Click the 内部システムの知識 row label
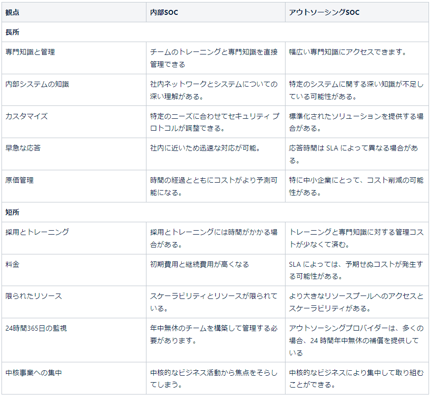Screen dimensions: 431x396 [37, 84]
